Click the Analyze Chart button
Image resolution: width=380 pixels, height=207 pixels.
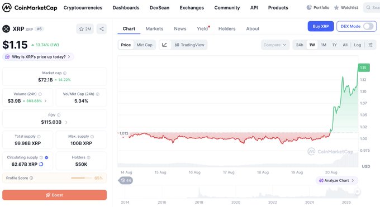pos(337,180)
